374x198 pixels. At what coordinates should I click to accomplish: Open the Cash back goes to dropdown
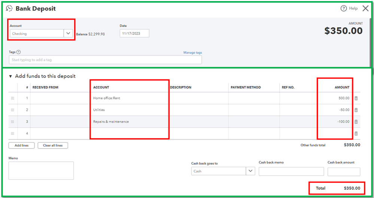click(250, 171)
